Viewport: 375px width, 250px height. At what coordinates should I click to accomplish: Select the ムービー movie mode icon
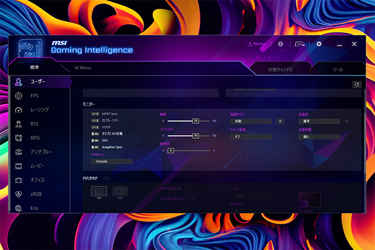19,166
